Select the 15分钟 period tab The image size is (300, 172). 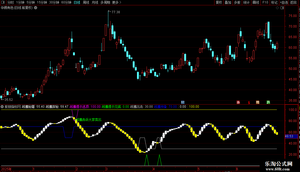click(x=42, y=2)
